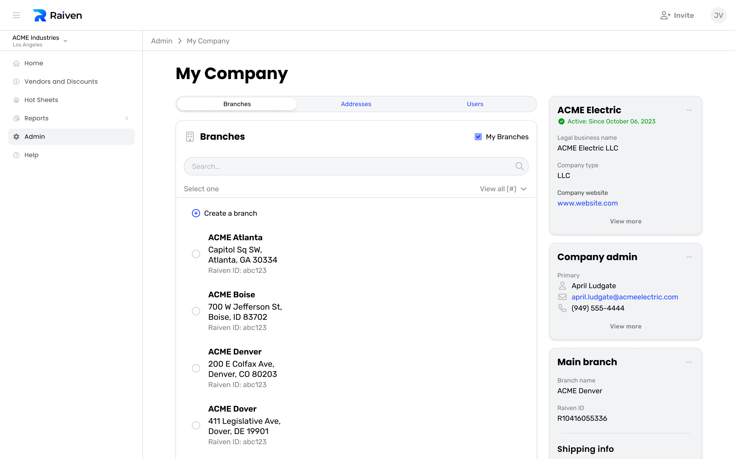Open ACME Electric card options menu

tap(689, 110)
